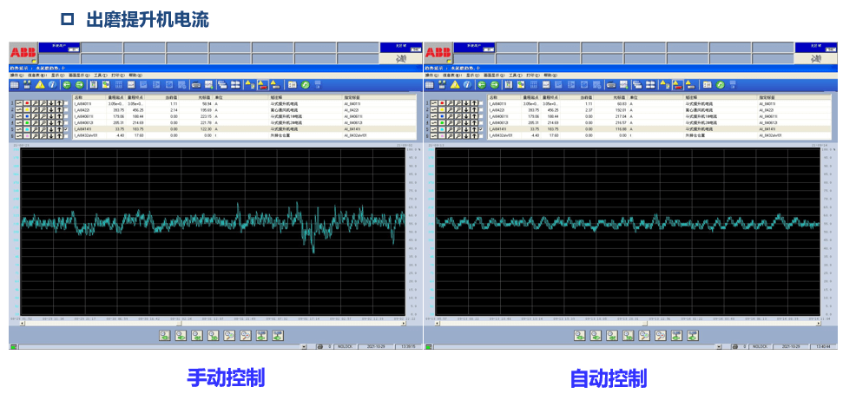
Task: Open the 工具 menu in automatic-control window
Action: [515, 75]
